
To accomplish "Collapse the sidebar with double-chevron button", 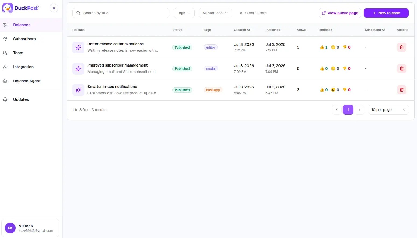I will (x=54, y=8).
